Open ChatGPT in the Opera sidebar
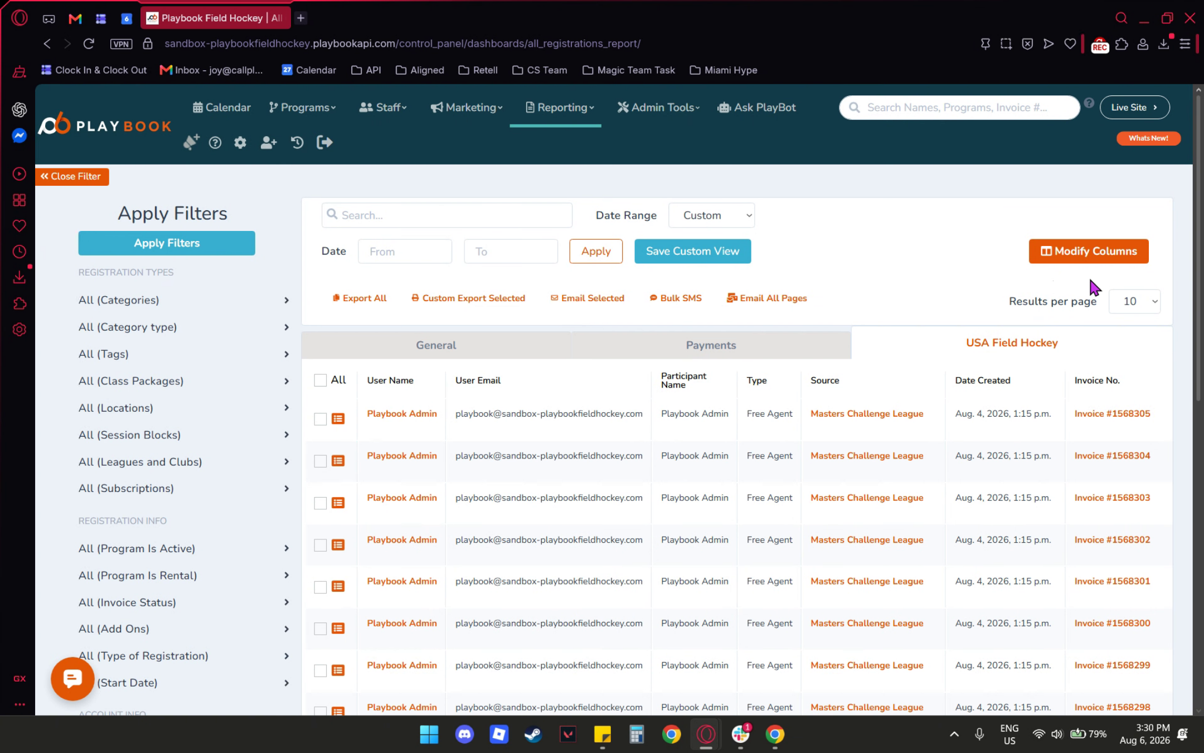This screenshot has width=1204, height=753. (20, 109)
